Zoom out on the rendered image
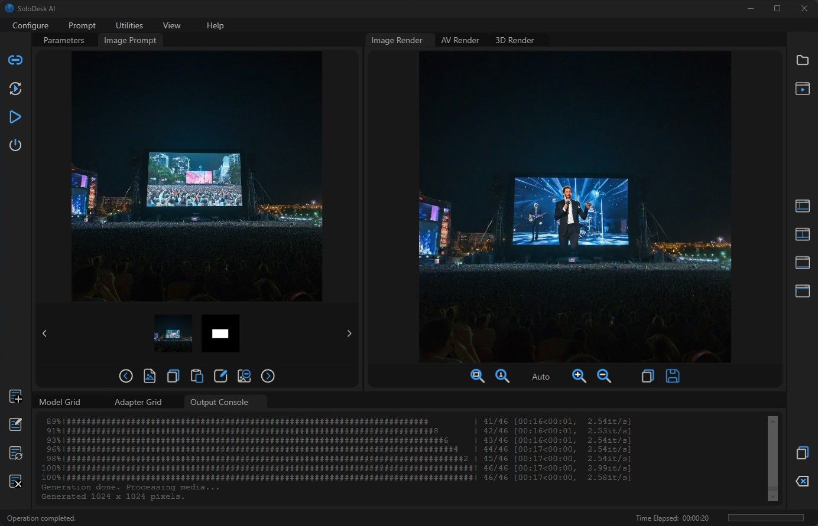 tap(604, 376)
